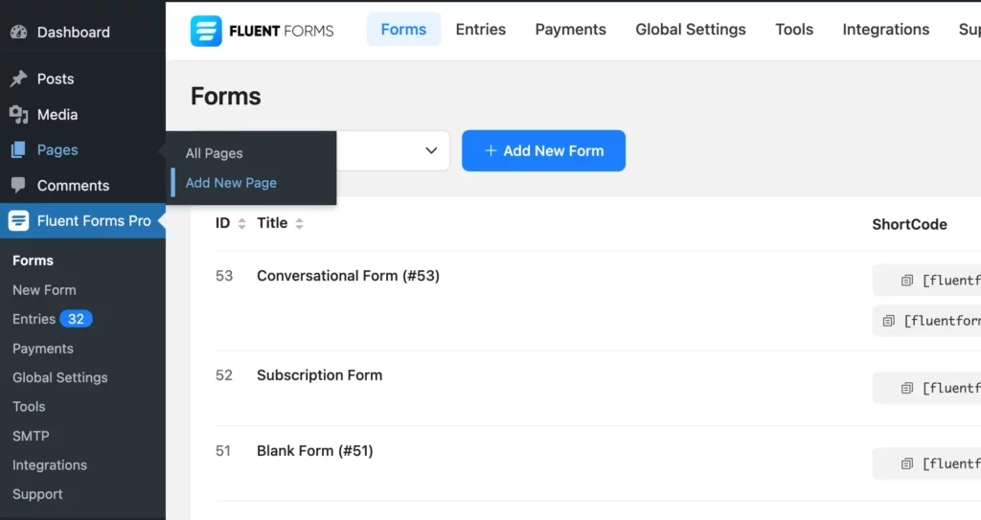Open Forms submenu link in sidebar
This screenshot has height=520, width=981.
pyautogui.click(x=34, y=260)
